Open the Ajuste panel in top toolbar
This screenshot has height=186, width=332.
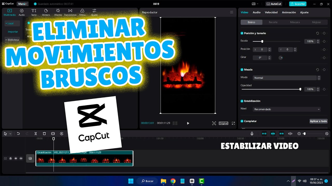(94, 12)
